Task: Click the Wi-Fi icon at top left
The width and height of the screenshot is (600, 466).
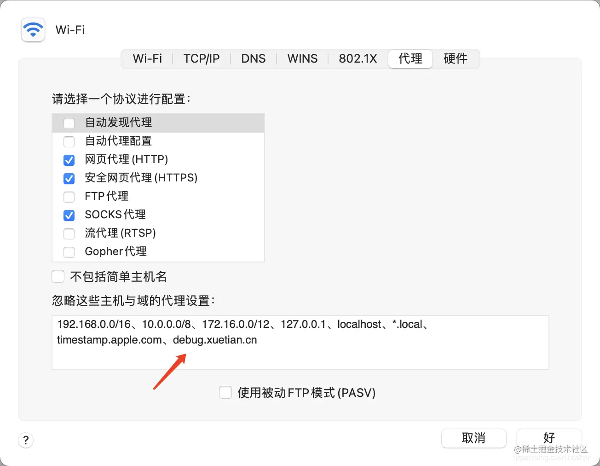Action: [x=33, y=30]
